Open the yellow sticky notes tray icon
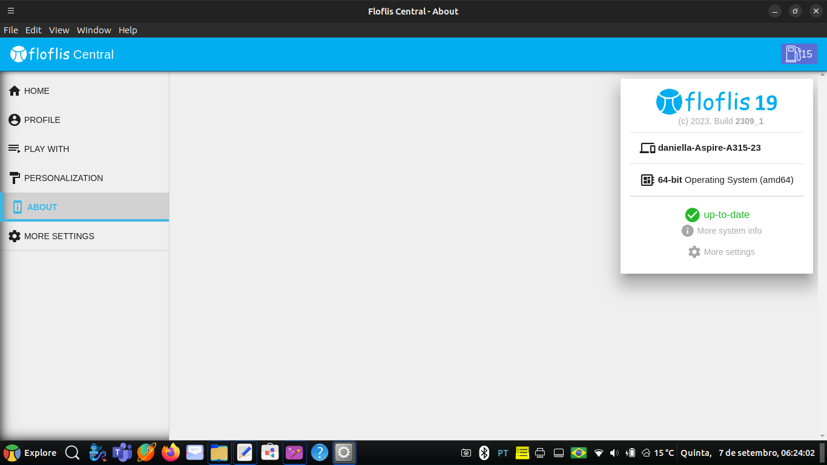This screenshot has width=827, height=465. 522,453
